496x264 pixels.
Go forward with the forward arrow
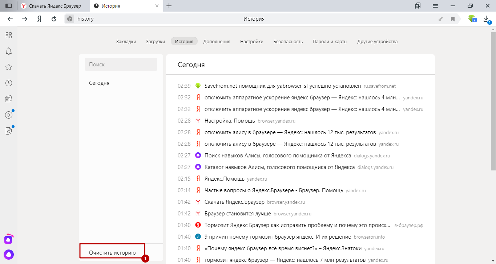pyautogui.click(x=25, y=19)
